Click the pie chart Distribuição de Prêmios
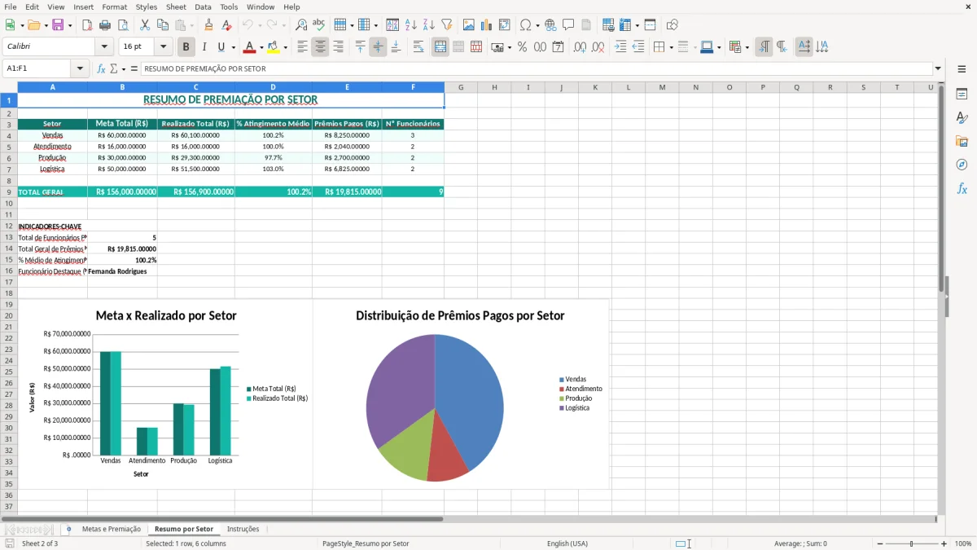This screenshot has width=977, height=550. 435,407
